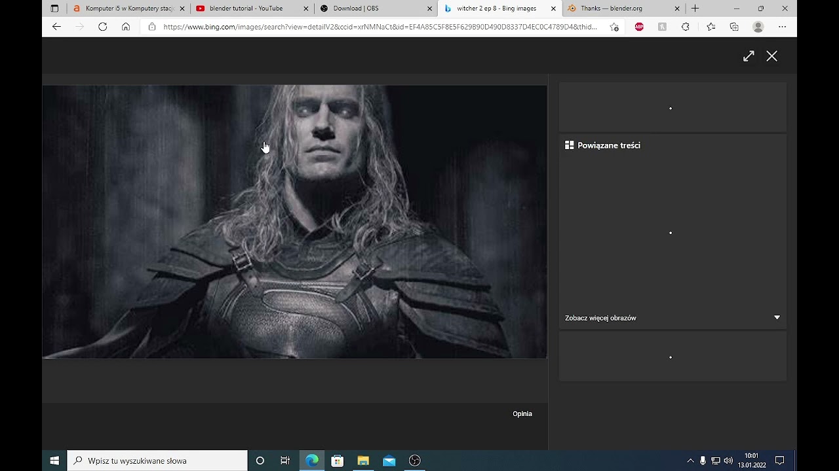Expand the Zobacz więcej obrazów arrow
The height and width of the screenshot is (471, 839).
pyautogui.click(x=777, y=318)
